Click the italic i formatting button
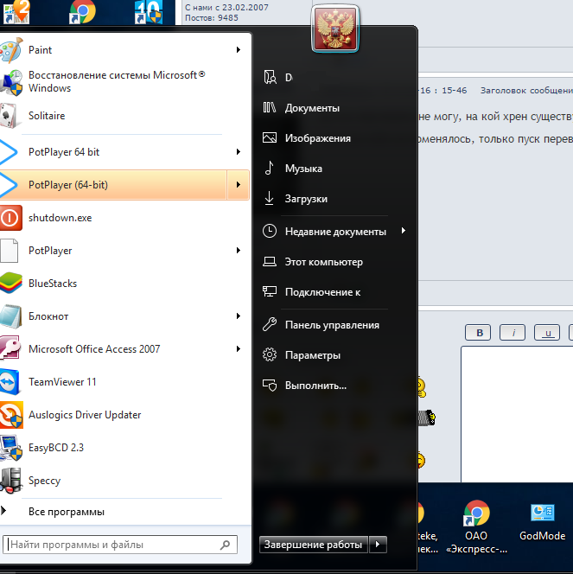Screen dimensions: 573x574 coord(513,333)
